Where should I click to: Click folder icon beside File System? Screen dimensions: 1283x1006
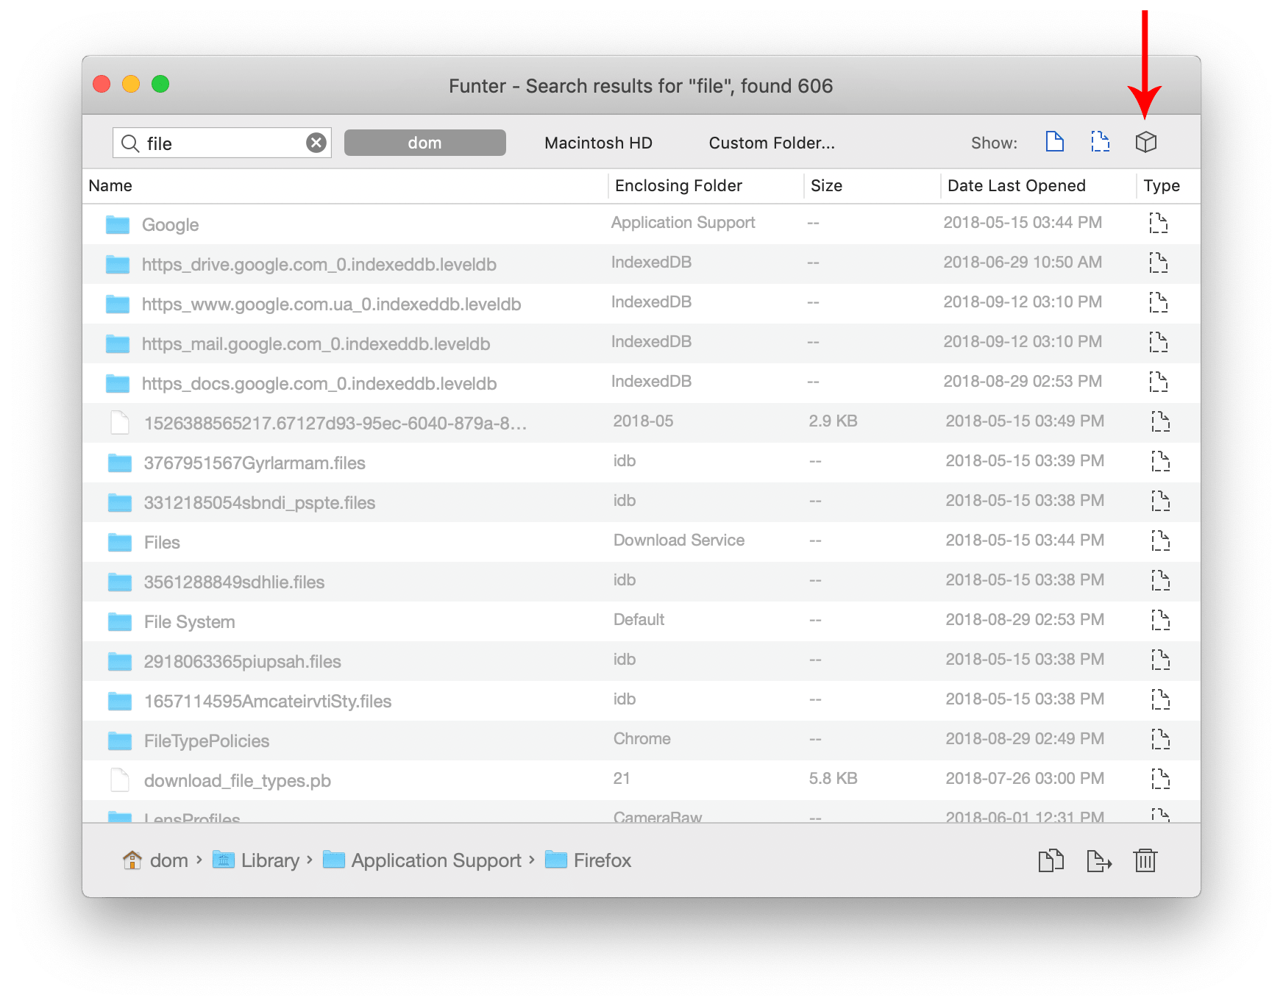pos(120,621)
